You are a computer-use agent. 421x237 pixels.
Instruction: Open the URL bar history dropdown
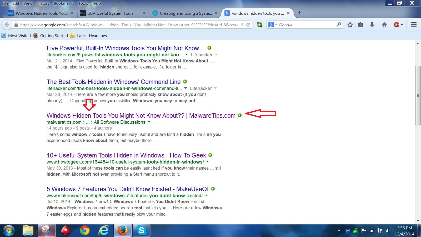pos(242,25)
